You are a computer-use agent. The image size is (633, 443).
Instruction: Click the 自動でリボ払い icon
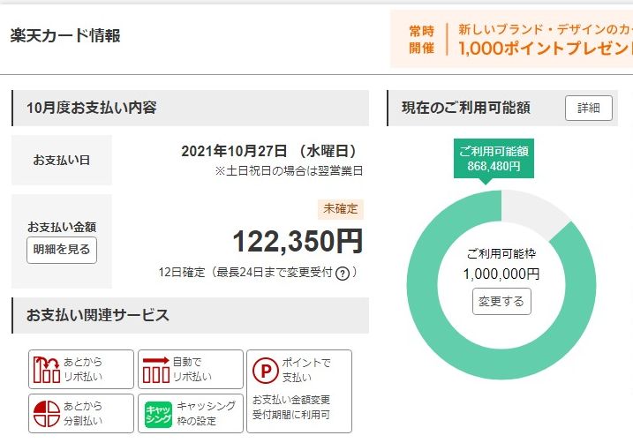click(x=156, y=369)
